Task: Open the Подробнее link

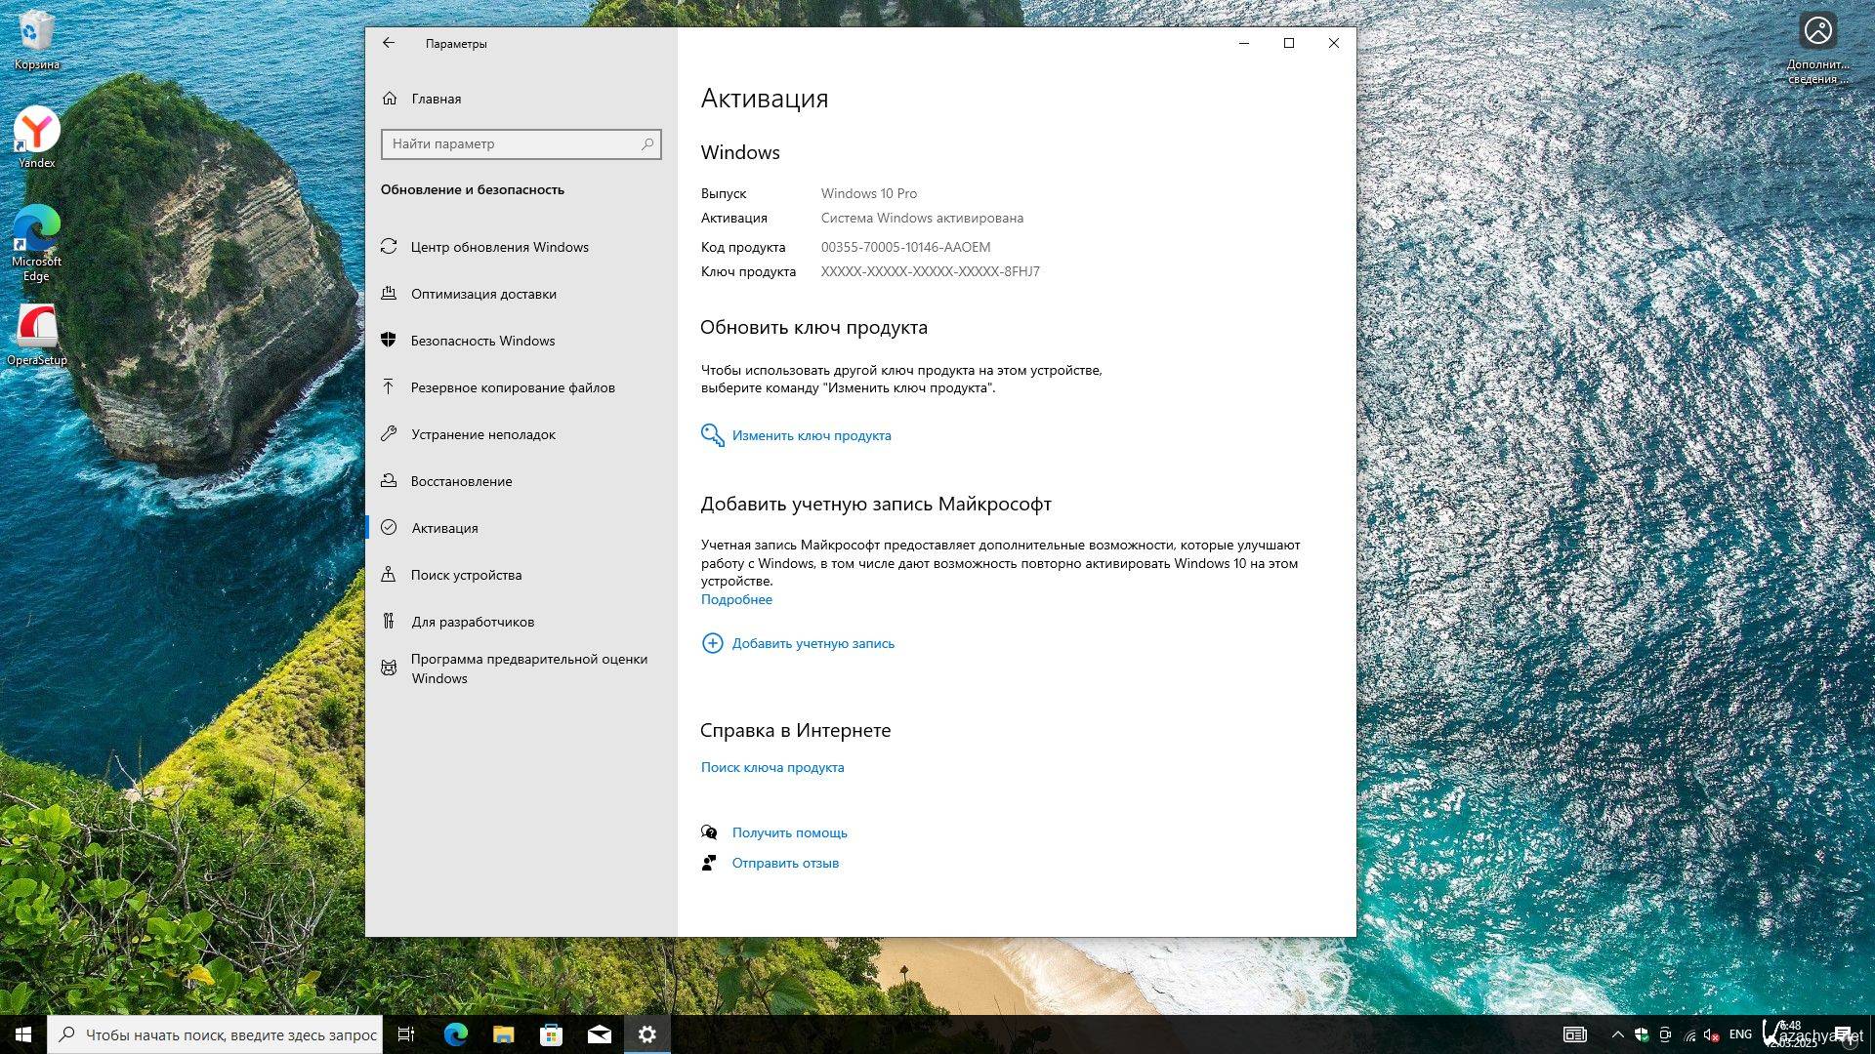Action: coord(736,600)
